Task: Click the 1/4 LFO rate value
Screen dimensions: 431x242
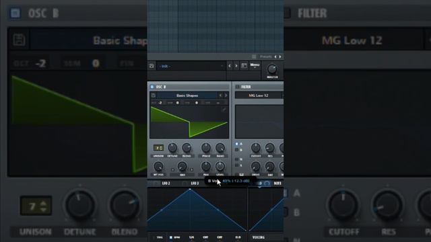Action: click(x=191, y=237)
